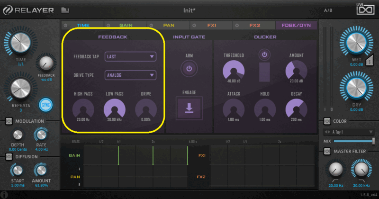This screenshot has width=379, height=199.
Task: Open the Feedback Tap dropdown
Action: tap(131, 56)
